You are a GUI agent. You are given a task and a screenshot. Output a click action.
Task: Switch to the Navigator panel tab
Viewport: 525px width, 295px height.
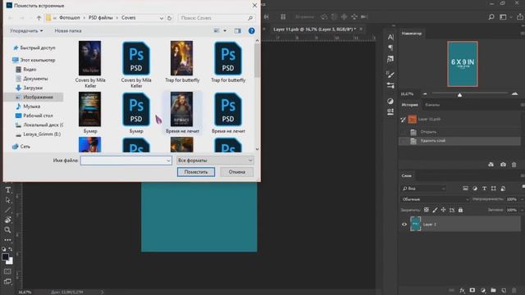[x=412, y=34]
